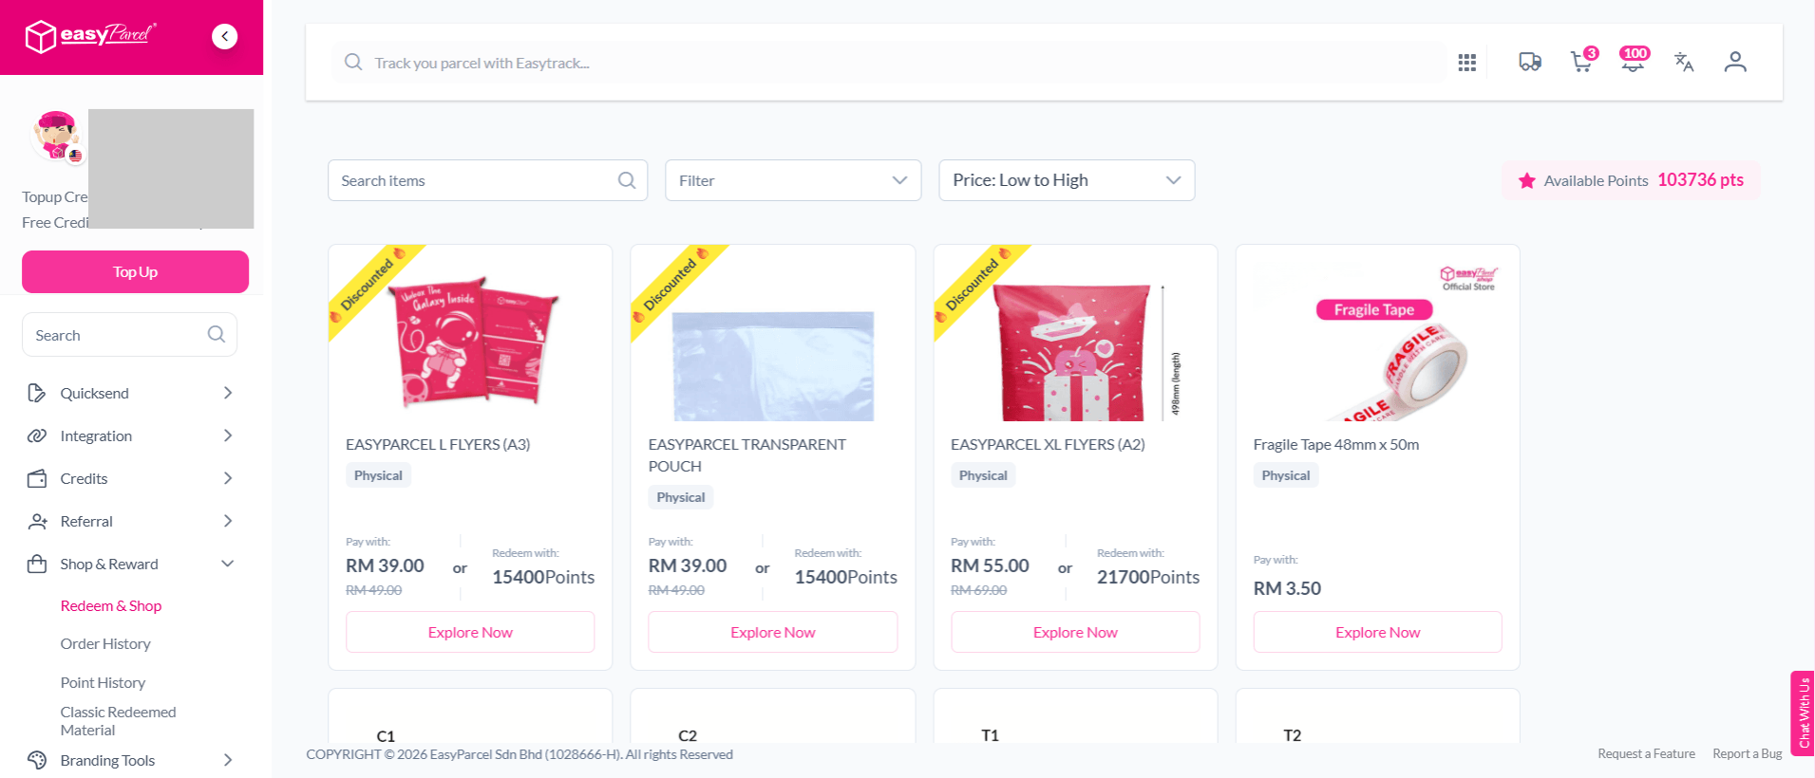This screenshot has width=1815, height=778.
Task: Collapse the sidebar with the arrow button
Action: pyautogui.click(x=225, y=36)
